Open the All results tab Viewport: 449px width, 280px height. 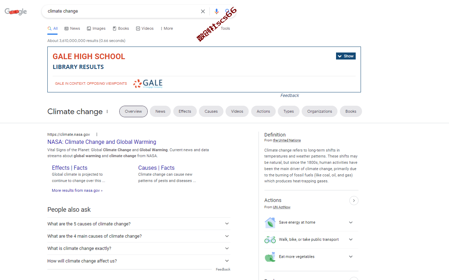click(x=53, y=29)
